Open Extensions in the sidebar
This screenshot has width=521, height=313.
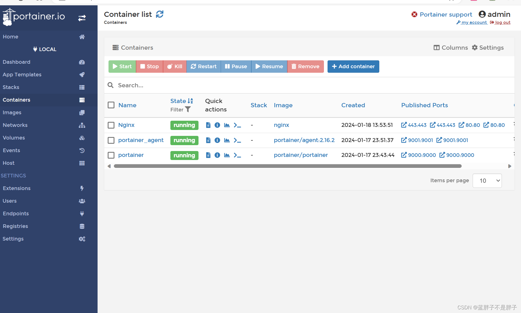coord(49,188)
